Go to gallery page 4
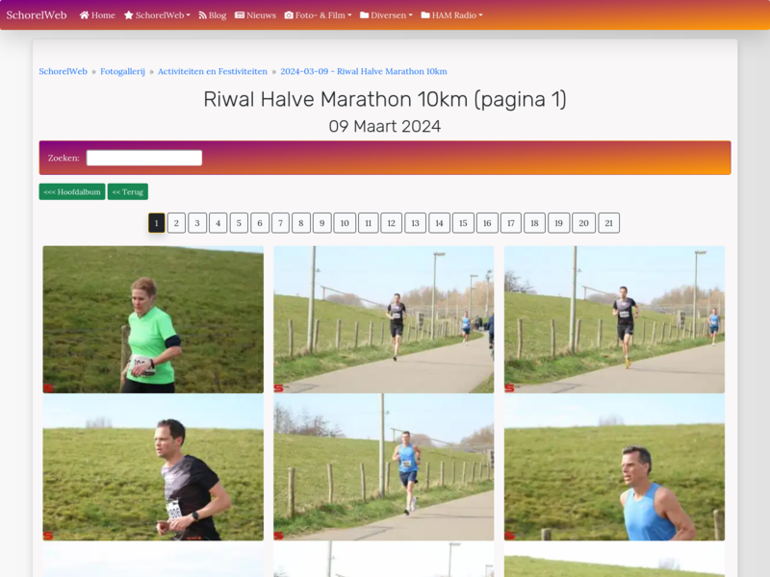 coord(218,223)
